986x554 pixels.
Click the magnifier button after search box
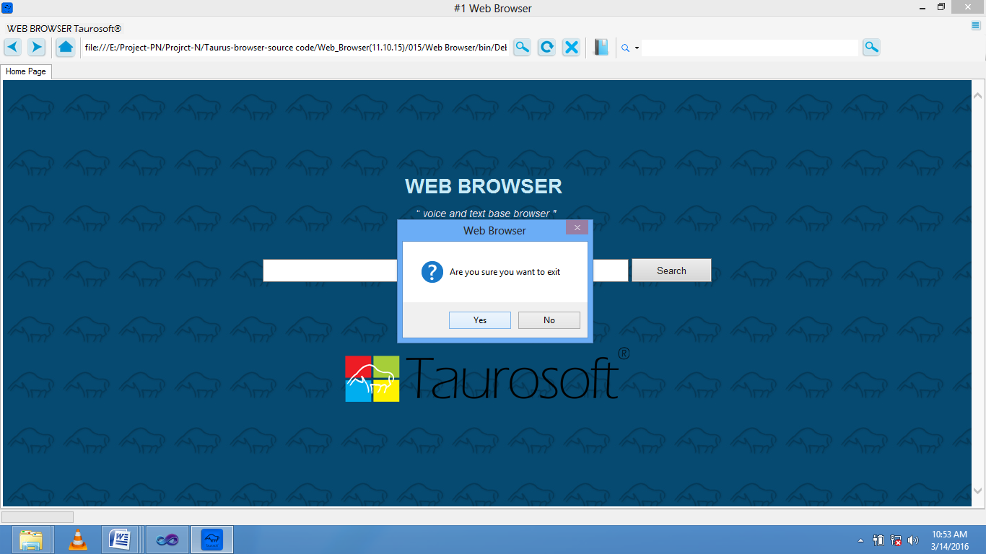(x=871, y=48)
